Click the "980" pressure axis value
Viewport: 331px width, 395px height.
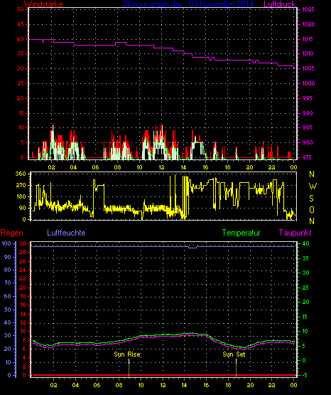pyautogui.click(x=308, y=142)
